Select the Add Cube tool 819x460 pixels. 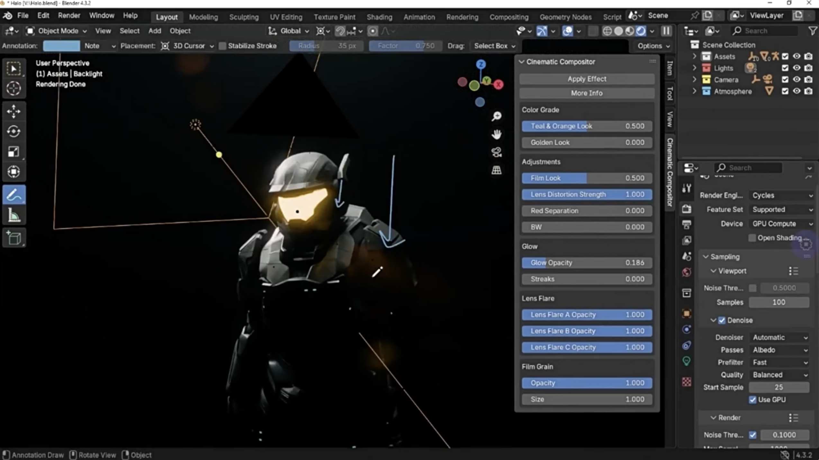click(x=14, y=238)
